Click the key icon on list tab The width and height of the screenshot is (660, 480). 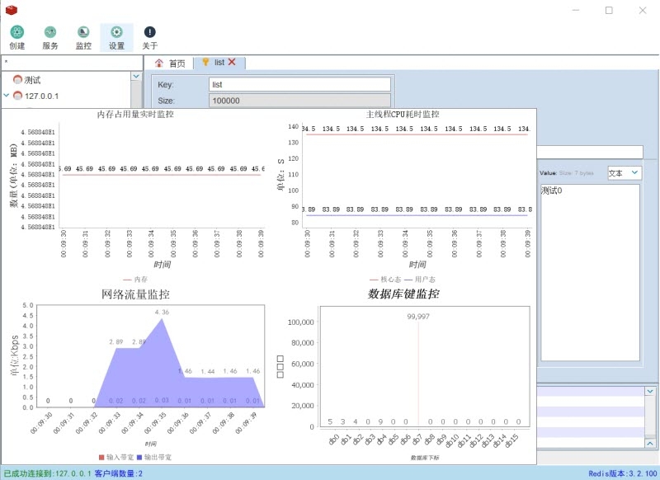(x=205, y=62)
